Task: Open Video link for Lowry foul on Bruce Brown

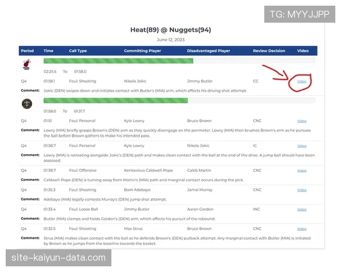Action: (301, 121)
